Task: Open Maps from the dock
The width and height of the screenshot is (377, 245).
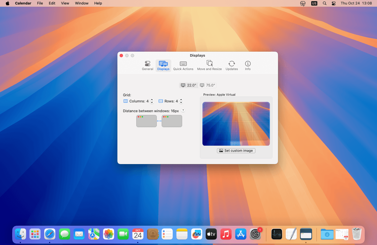Action: tap(94, 234)
